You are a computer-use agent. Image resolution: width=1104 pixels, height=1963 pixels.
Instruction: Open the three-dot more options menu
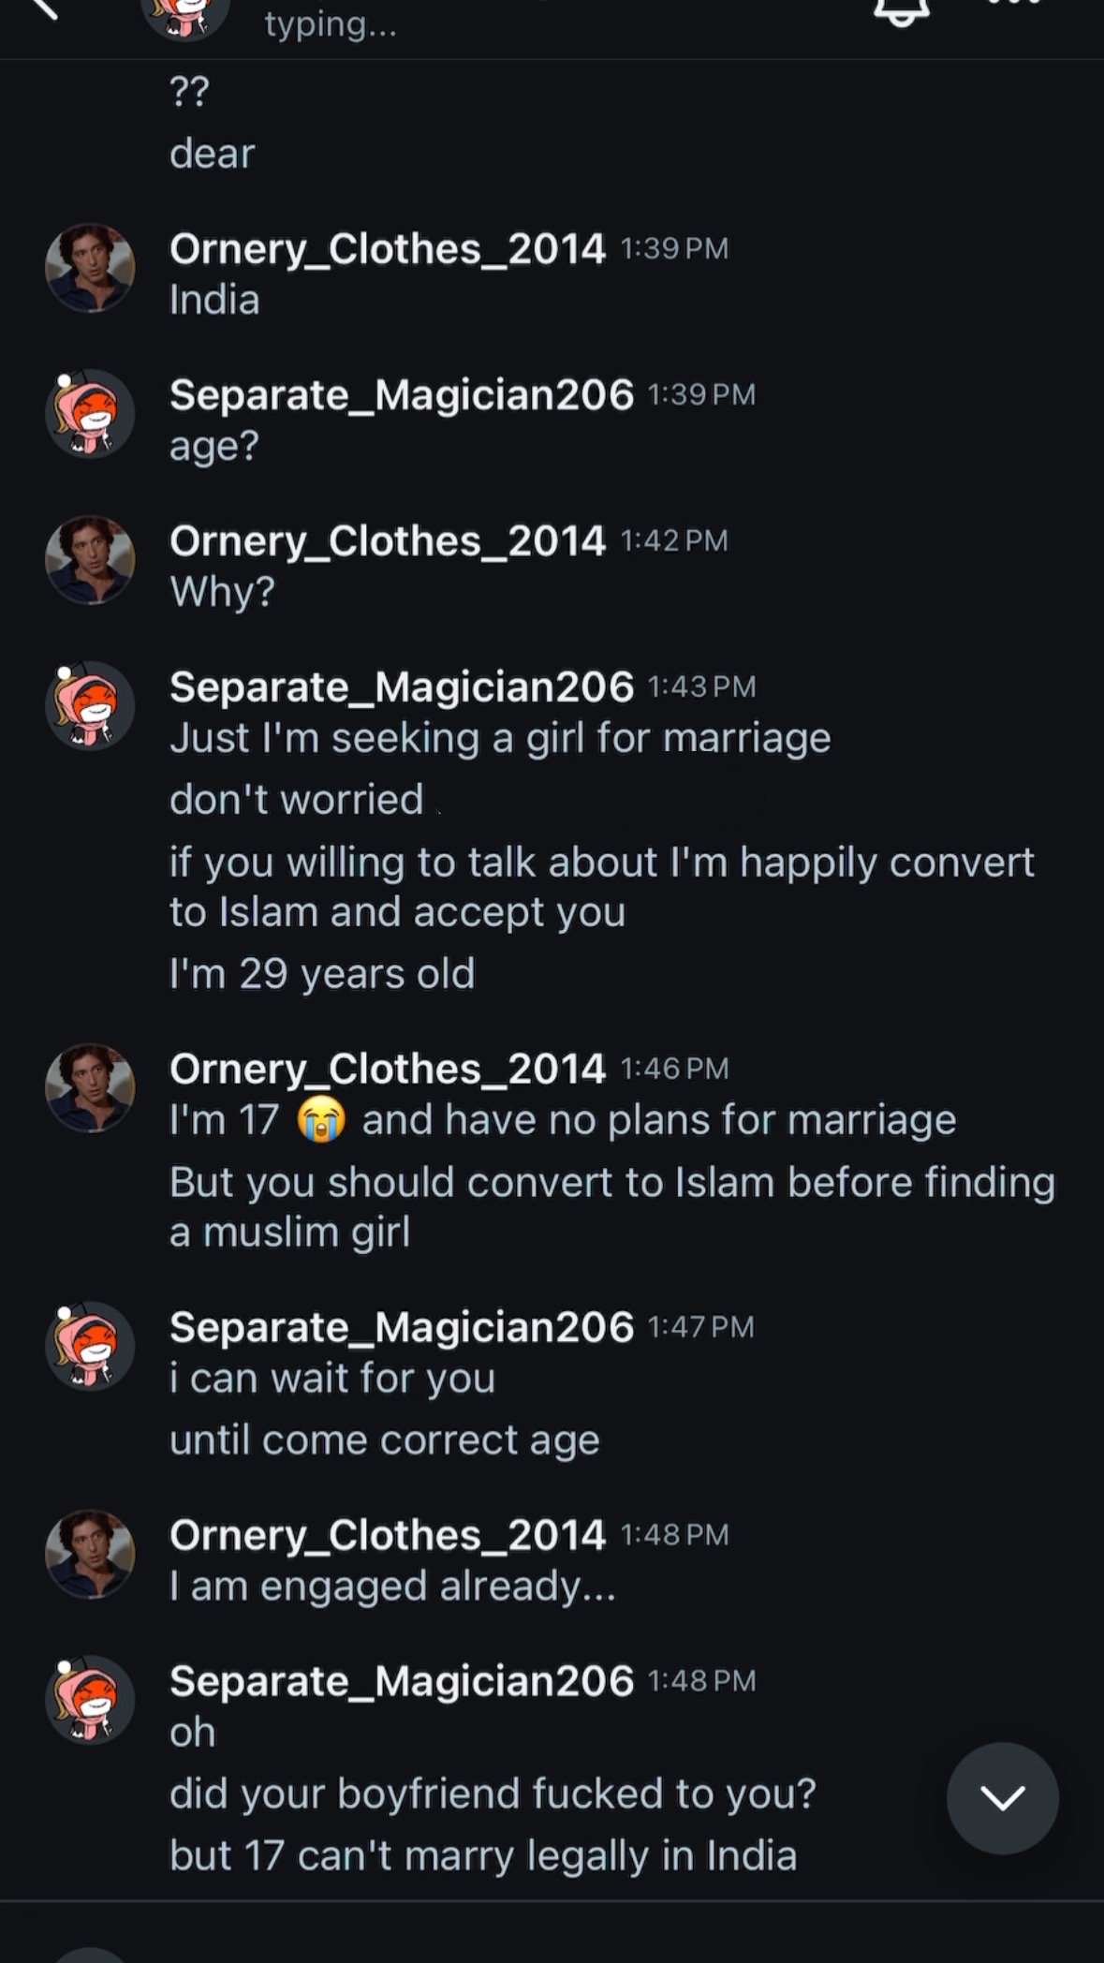coord(1013,5)
